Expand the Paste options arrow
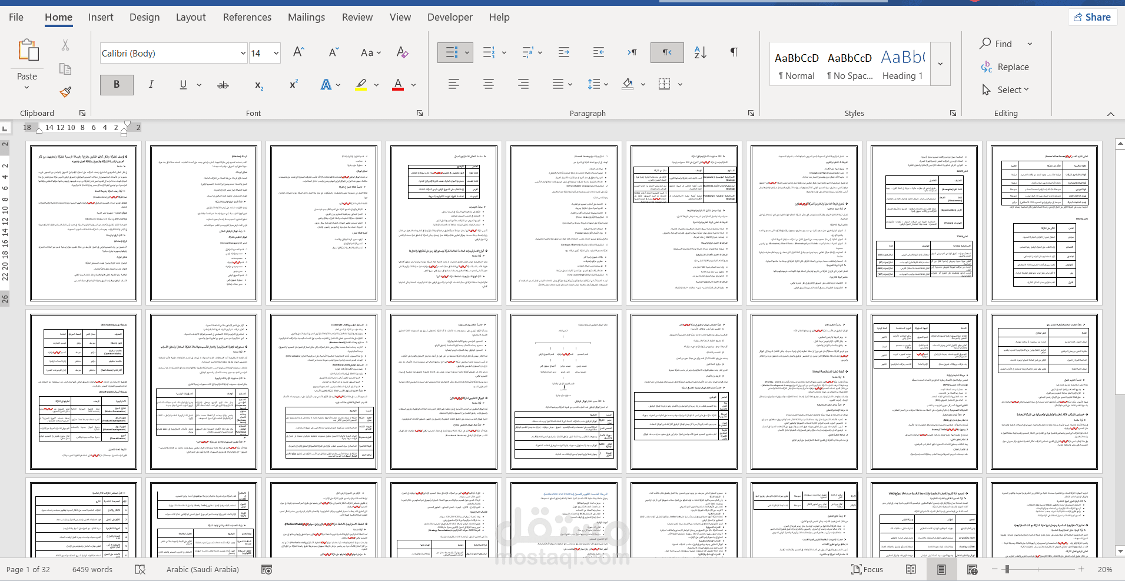This screenshot has width=1125, height=581. coord(27,88)
